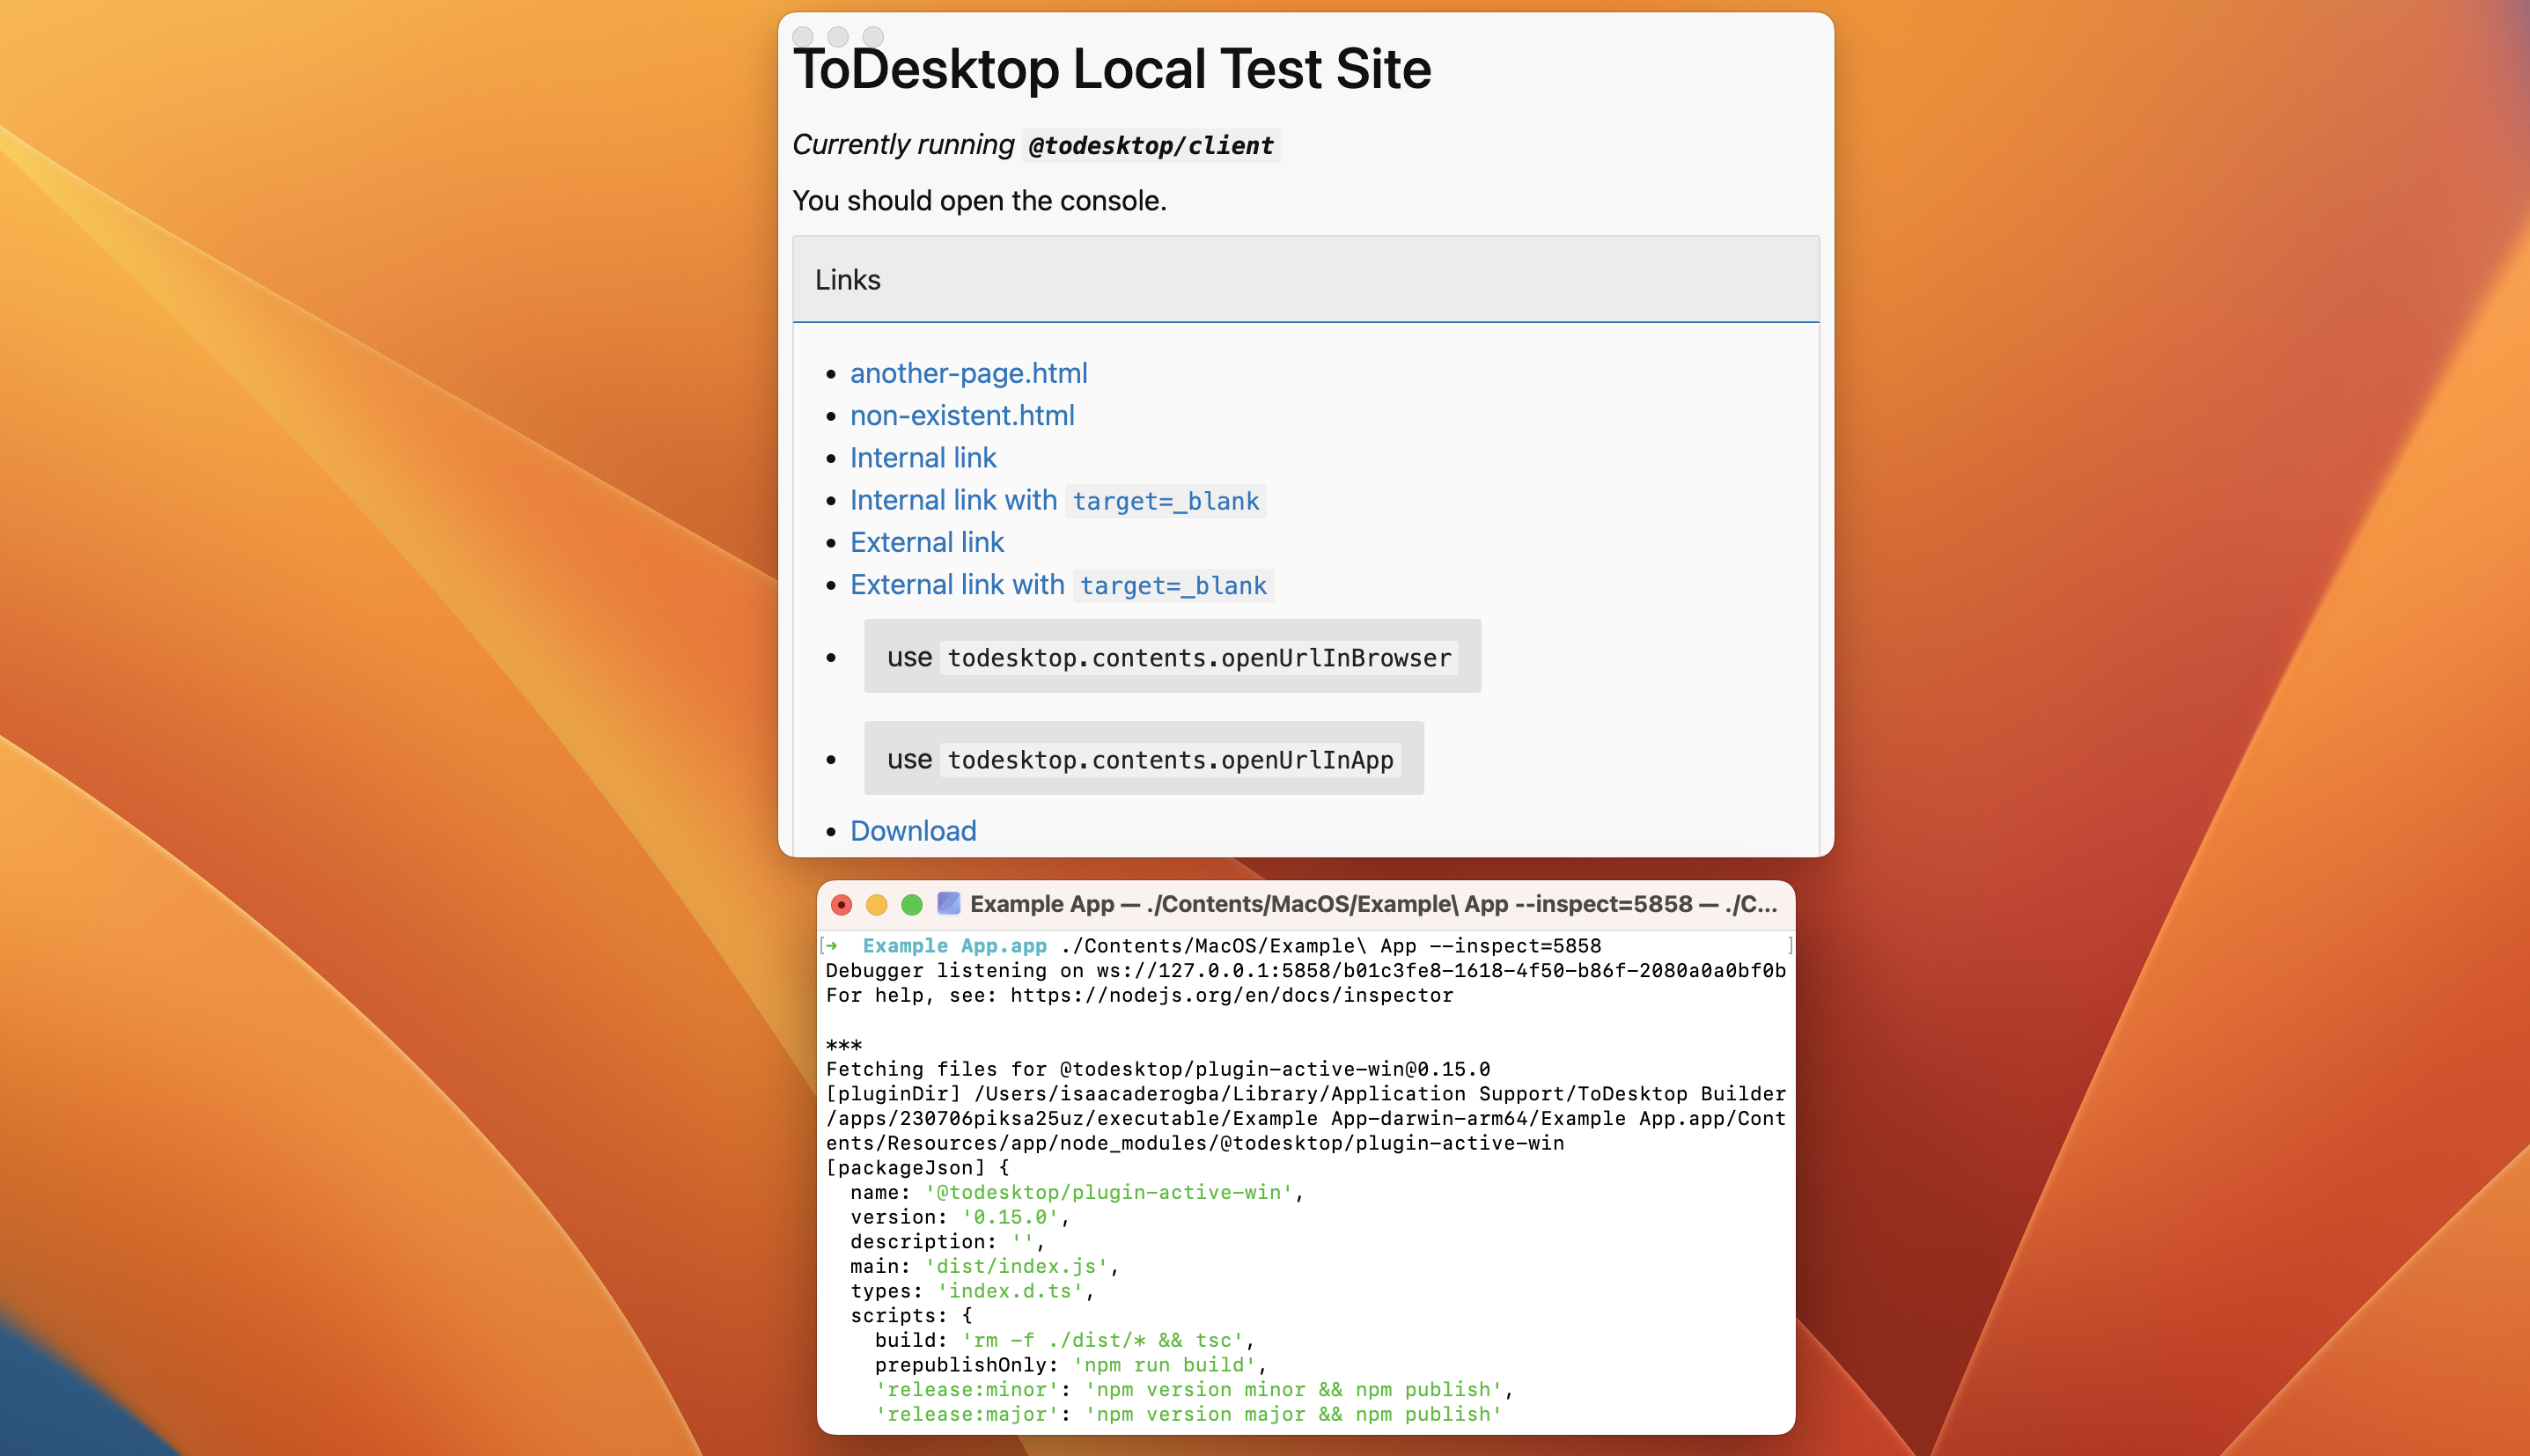Open the another-page.html link
This screenshot has height=1456, width=2530.
point(968,373)
